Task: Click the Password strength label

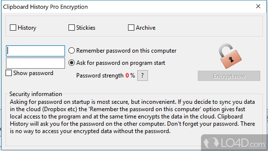Action: click(x=100, y=75)
